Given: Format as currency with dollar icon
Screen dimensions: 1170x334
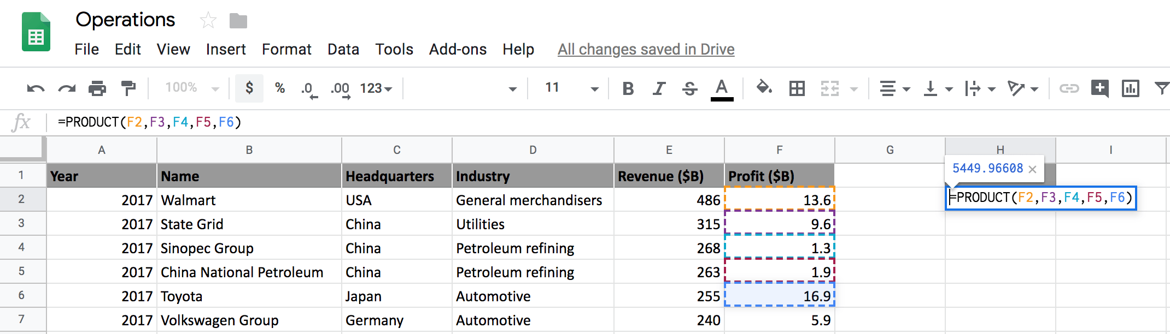Looking at the screenshot, I should click(x=249, y=88).
